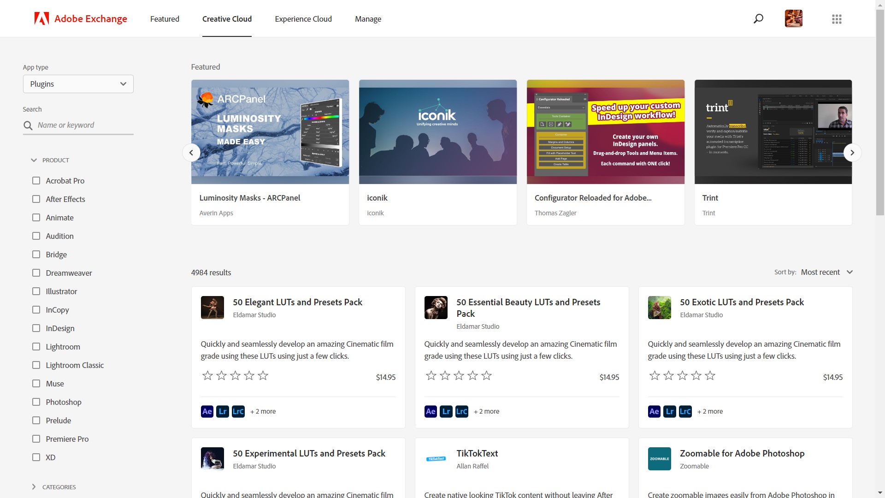The height and width of the screenshot is (498, 885).
Task: Open TikTokText listing title
Action: (x=477, y=453)
